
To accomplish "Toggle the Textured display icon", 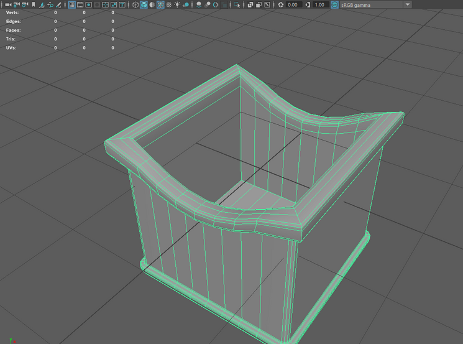I will tap(169, 5).
